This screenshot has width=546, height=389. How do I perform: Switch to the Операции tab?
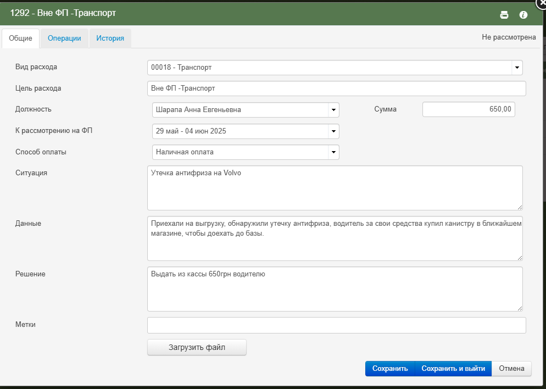64,38
